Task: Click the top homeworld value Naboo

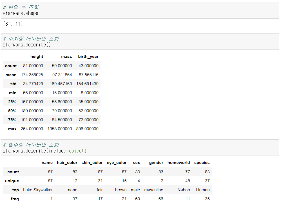Action: coord(184,190)
